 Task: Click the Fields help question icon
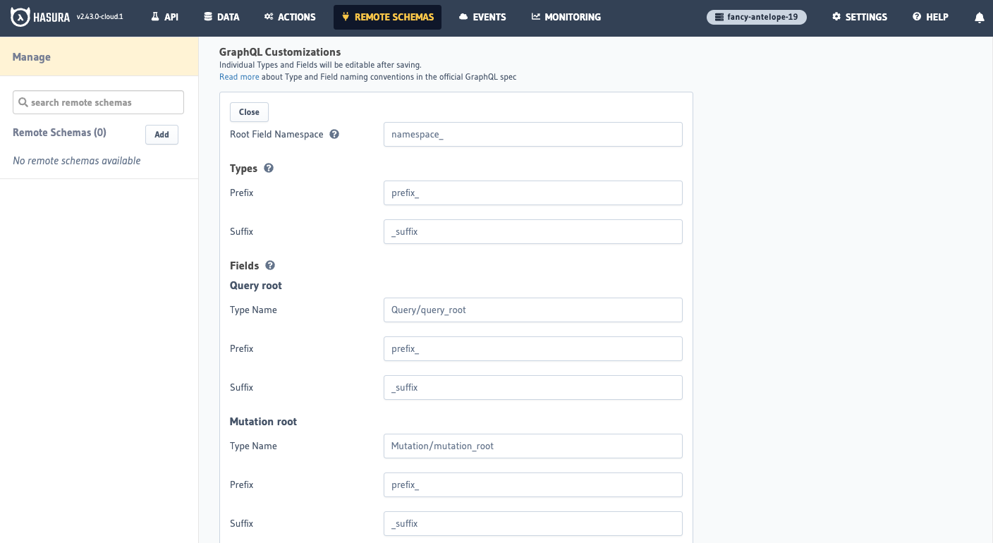pos(270,265)
